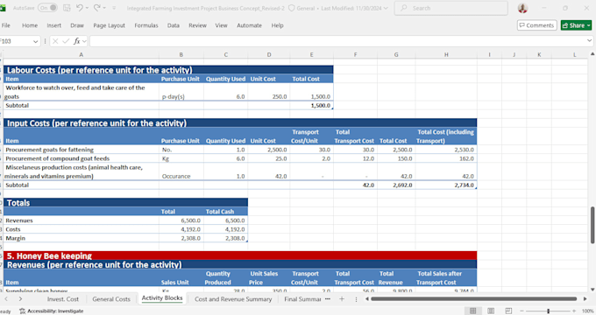596x315 pixels.
Task: Select column H header
Action: [x=446, y=54]
